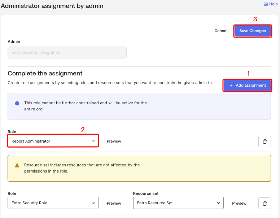Click the 'Complete the assignment' heading

45,73
